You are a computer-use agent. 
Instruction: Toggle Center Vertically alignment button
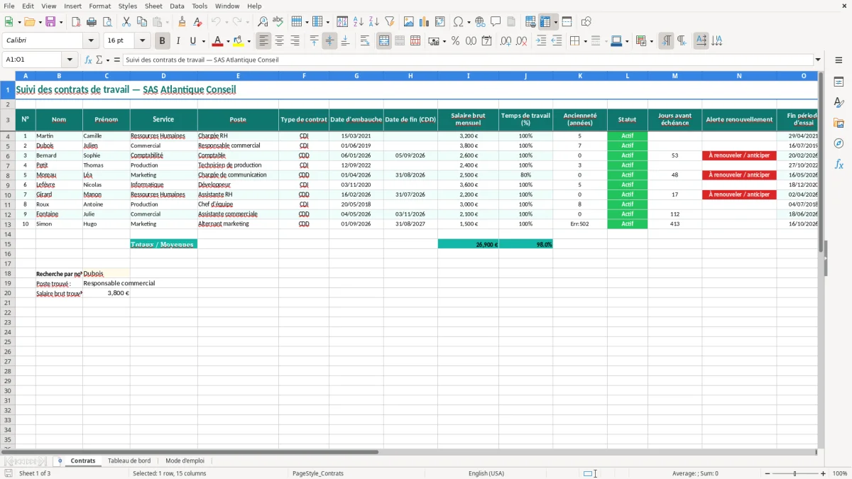click(x=329, y=41)
